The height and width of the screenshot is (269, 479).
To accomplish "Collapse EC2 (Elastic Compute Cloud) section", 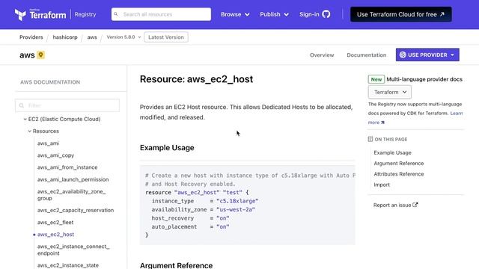I will pos(25,120).
